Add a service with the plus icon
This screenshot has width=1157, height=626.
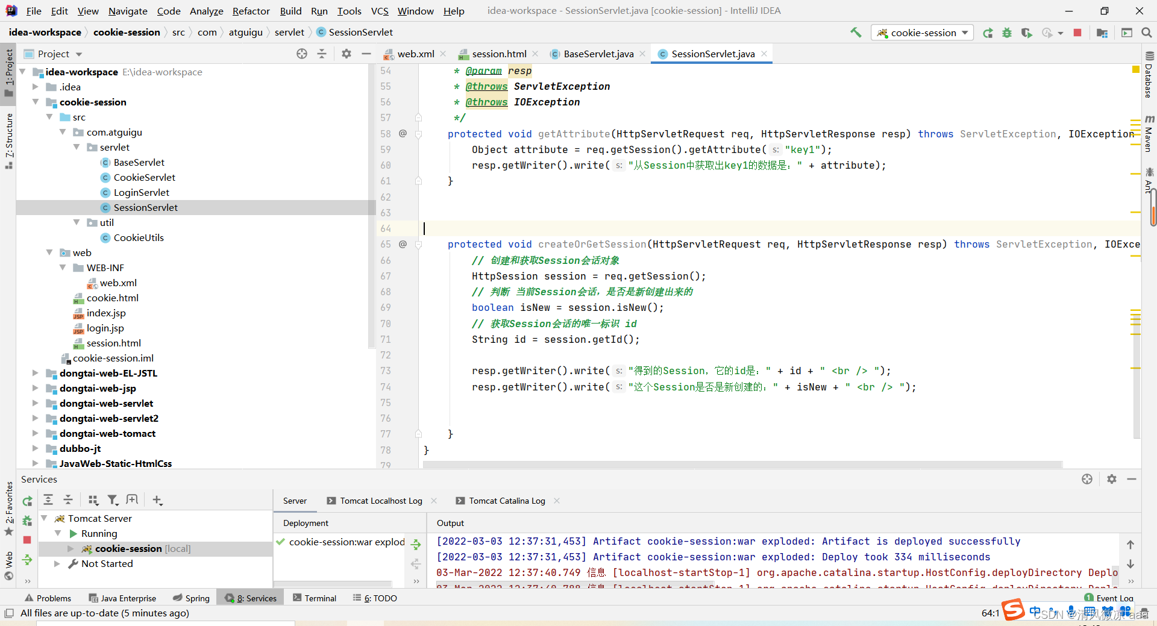click(157, 499)
